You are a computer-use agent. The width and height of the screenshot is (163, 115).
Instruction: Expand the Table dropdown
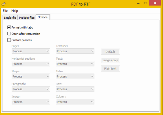(x=75, y=76)
